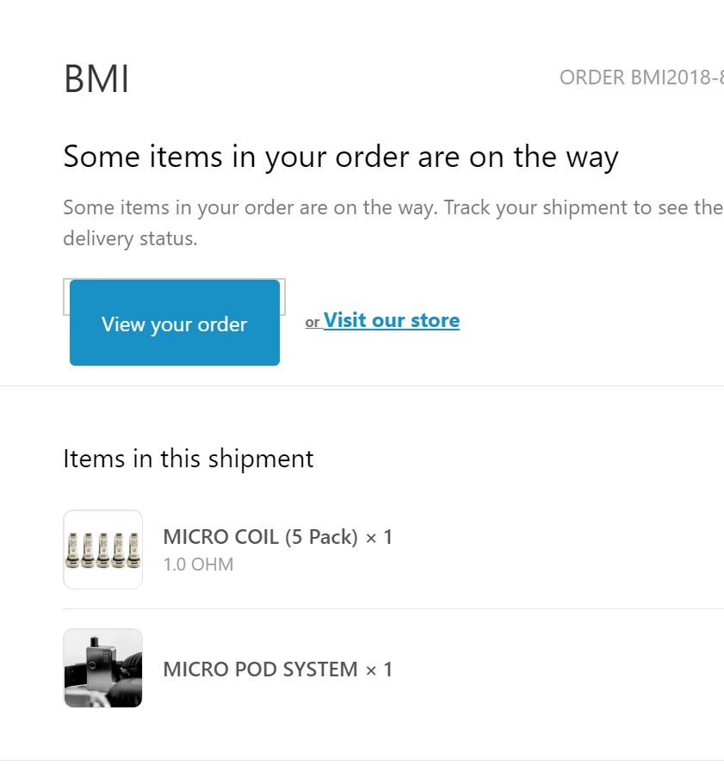
Task: Click the View your order button
Action: coord(175,323)
